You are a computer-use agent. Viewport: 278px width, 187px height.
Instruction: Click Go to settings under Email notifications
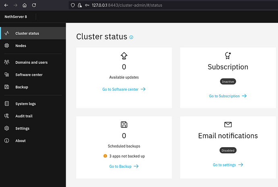228,165
